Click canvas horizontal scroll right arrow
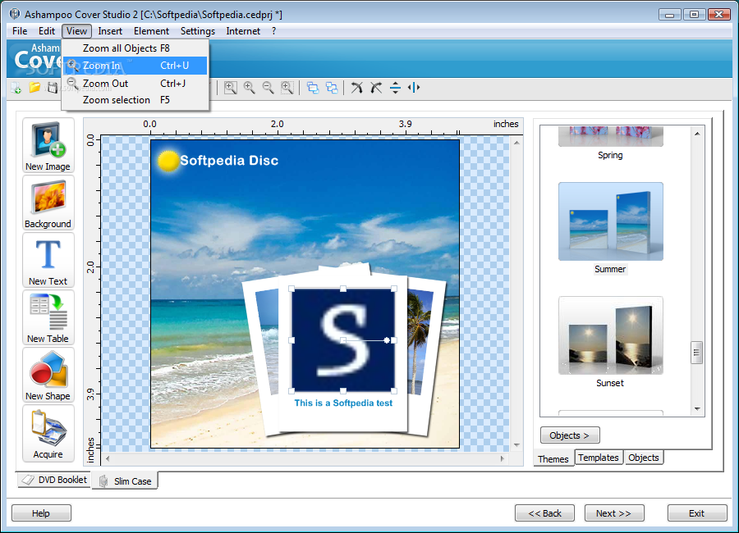This screenshot has height=533, width=739. [502, 458]
